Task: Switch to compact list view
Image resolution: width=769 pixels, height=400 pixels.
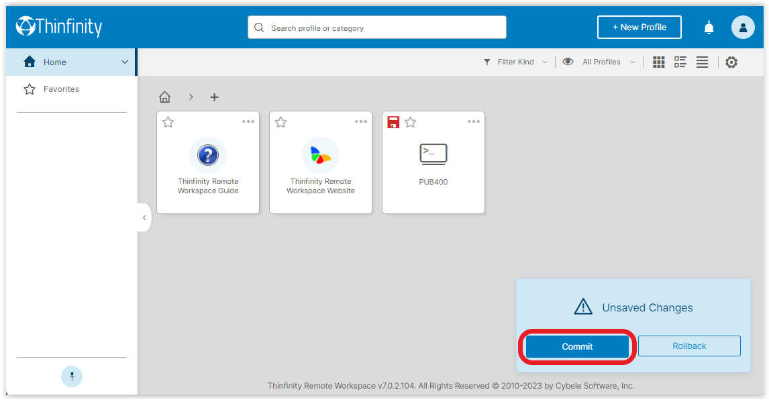Action: point(702,62)
